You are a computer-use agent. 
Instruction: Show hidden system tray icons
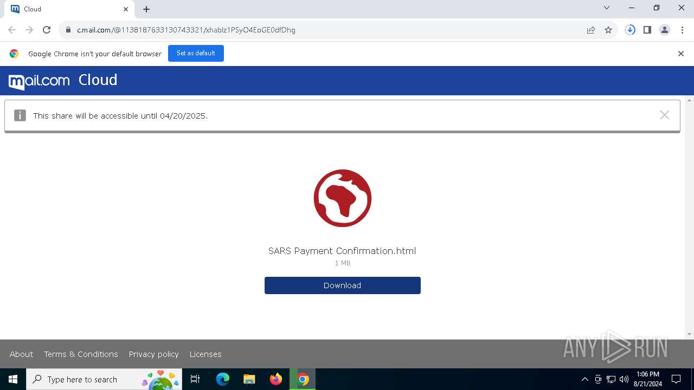click(584, 379)
